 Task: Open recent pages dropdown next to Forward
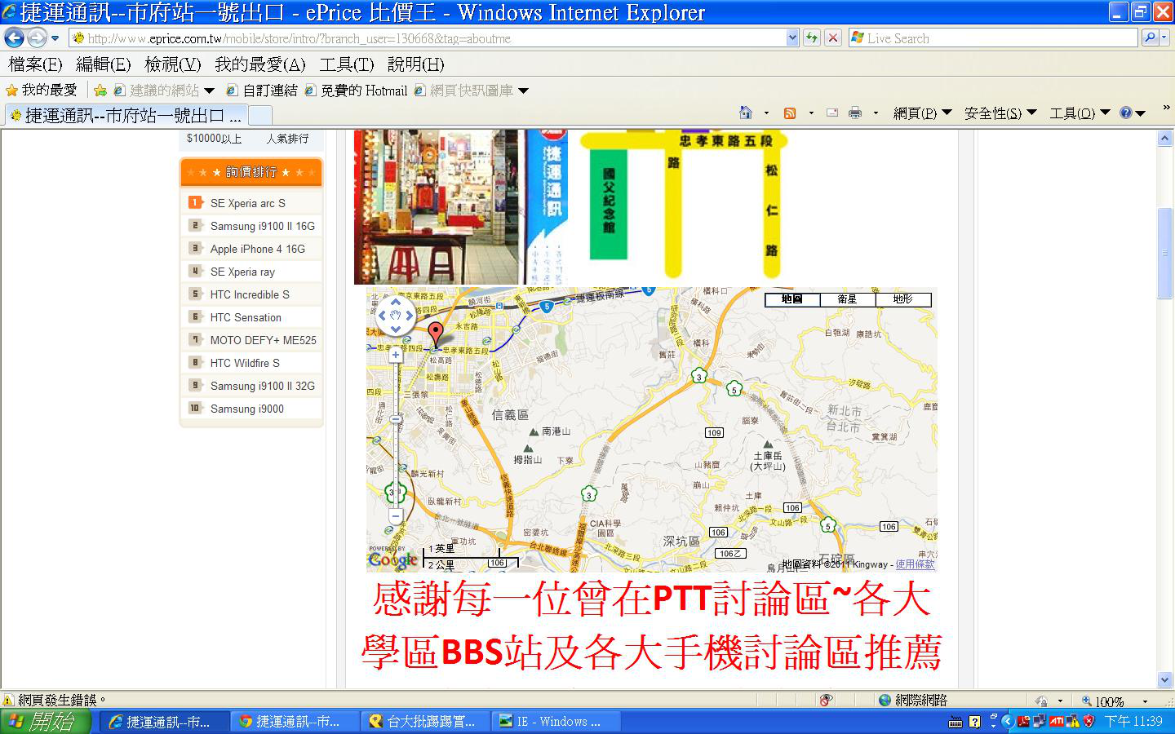(x=55, y=38)
